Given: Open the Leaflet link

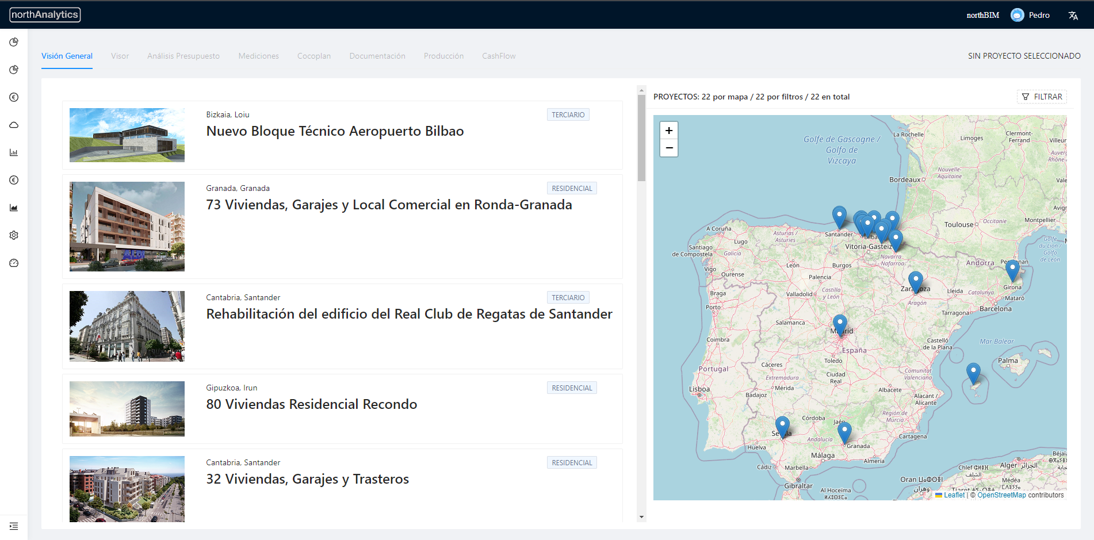Looking at the screenshot, I should [954, 495].
